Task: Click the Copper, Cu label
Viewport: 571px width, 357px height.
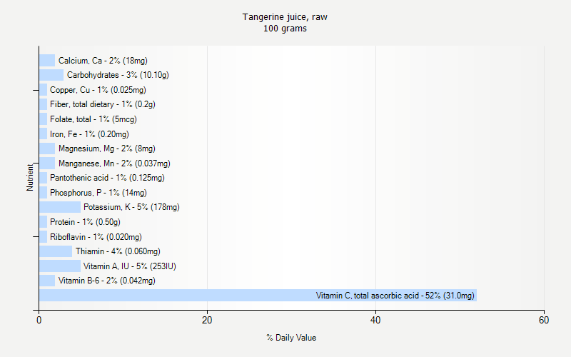Action: pos(98,90)
